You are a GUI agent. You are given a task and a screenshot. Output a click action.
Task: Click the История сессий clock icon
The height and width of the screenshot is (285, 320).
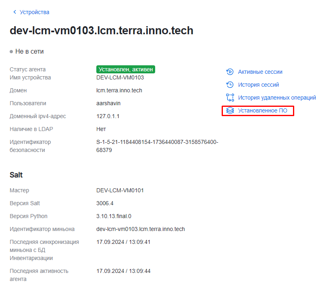(230, 85)
